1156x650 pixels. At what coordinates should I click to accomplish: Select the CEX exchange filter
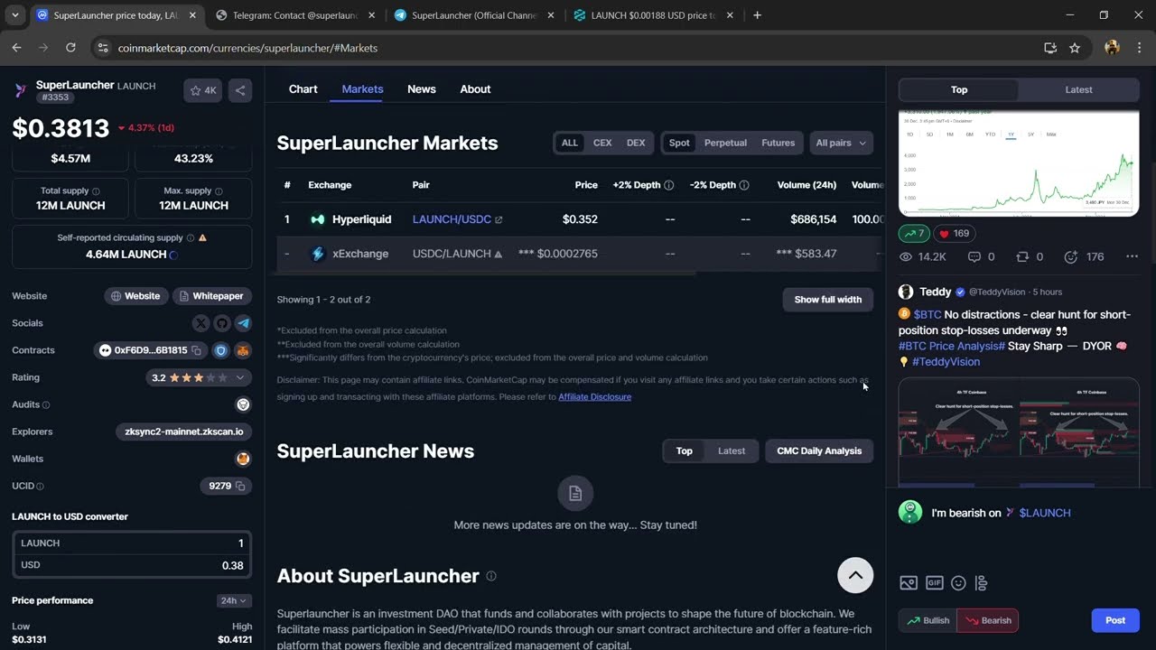(x=602, y=143)
